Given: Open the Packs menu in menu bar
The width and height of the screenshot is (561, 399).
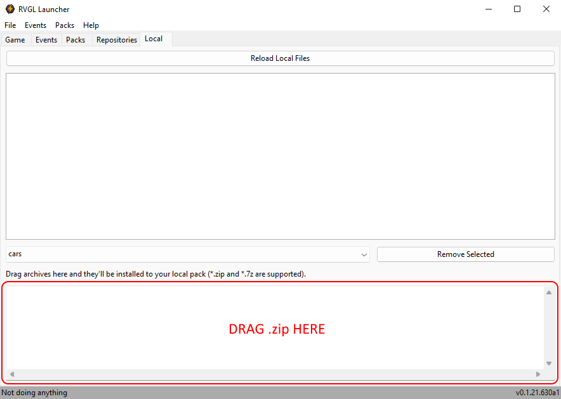Looking at the screenshot, I should (x=65, y=25).
